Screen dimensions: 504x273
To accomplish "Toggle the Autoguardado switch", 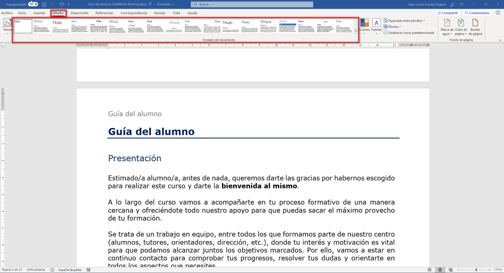I will click(x=33, y=4).
